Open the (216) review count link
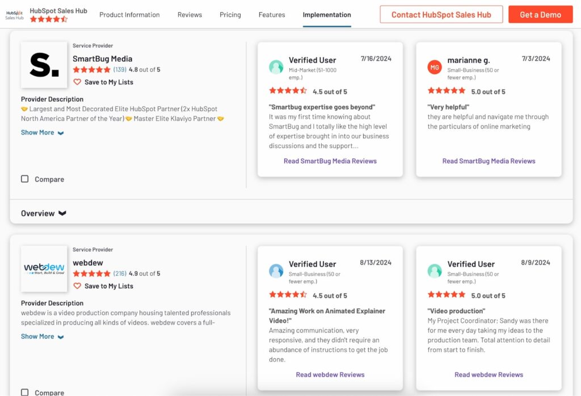 120,274
